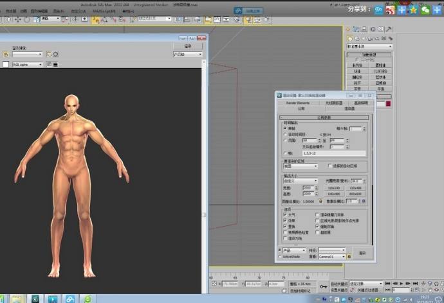Viewport: 444px width, 303px height.
Task: Click the WeChat share icon
Action: (x=425, y=10)
